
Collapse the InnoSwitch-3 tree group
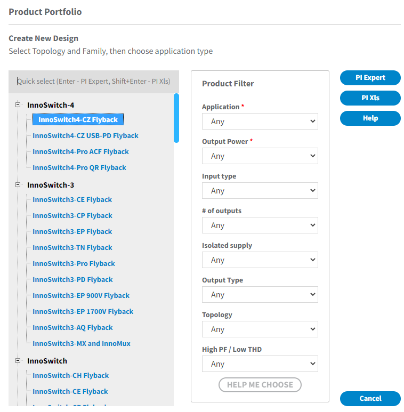coord(18,185)
